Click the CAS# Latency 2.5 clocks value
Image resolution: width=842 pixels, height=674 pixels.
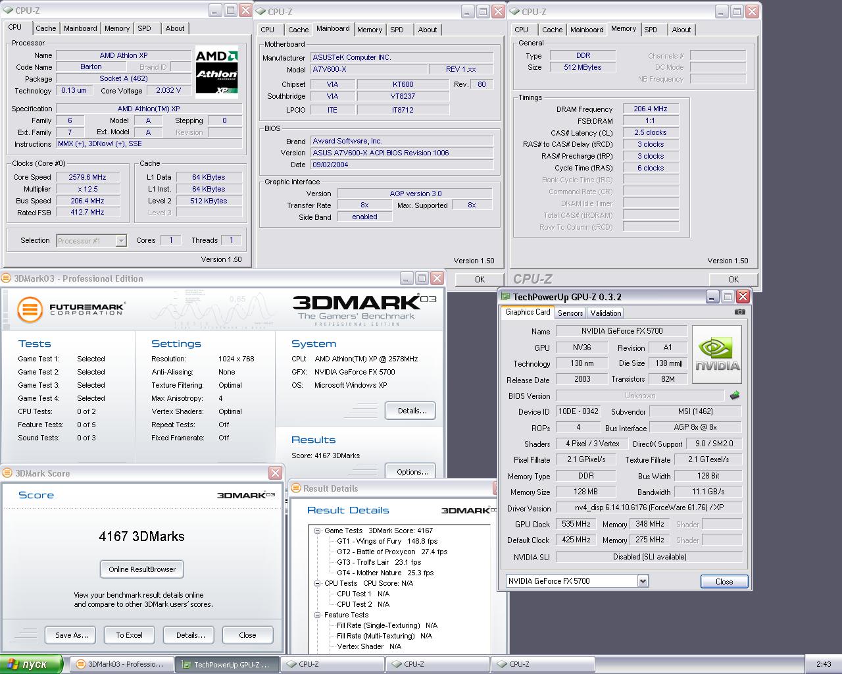(x=651, y=132)
